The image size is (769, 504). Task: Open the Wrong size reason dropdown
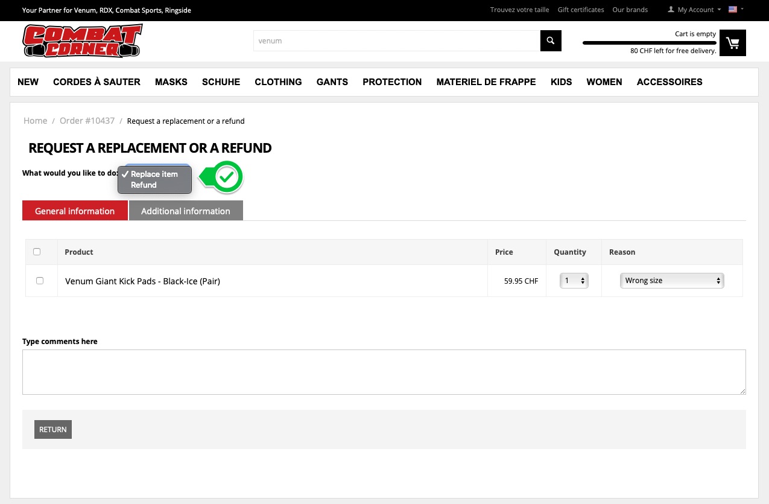pyautogui.click(x=672, y=281)
